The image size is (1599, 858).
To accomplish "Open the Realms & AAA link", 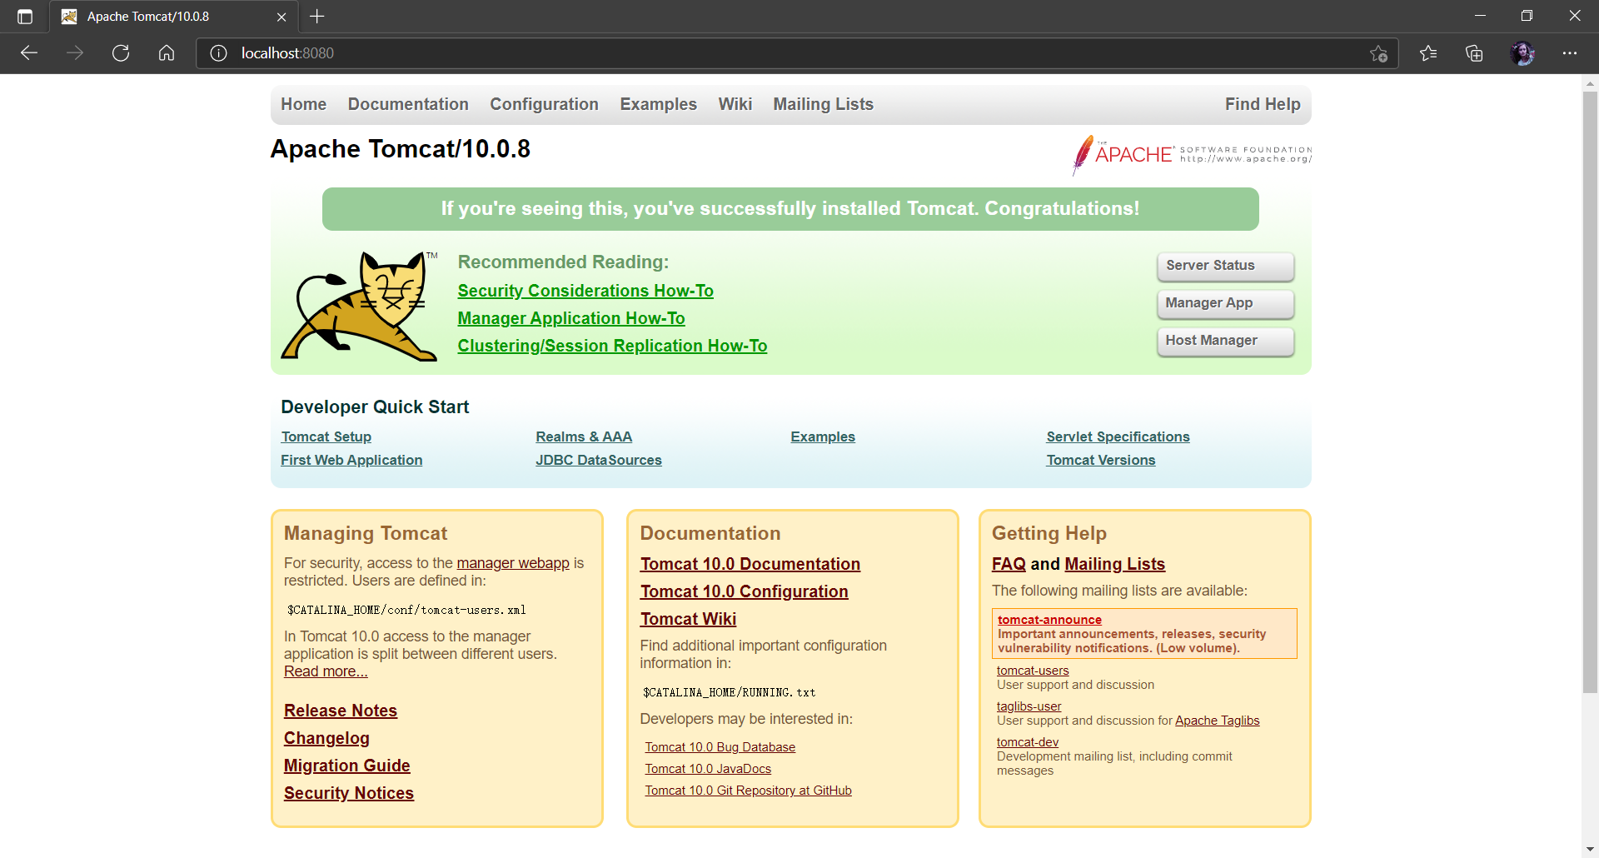I will 584,436.
